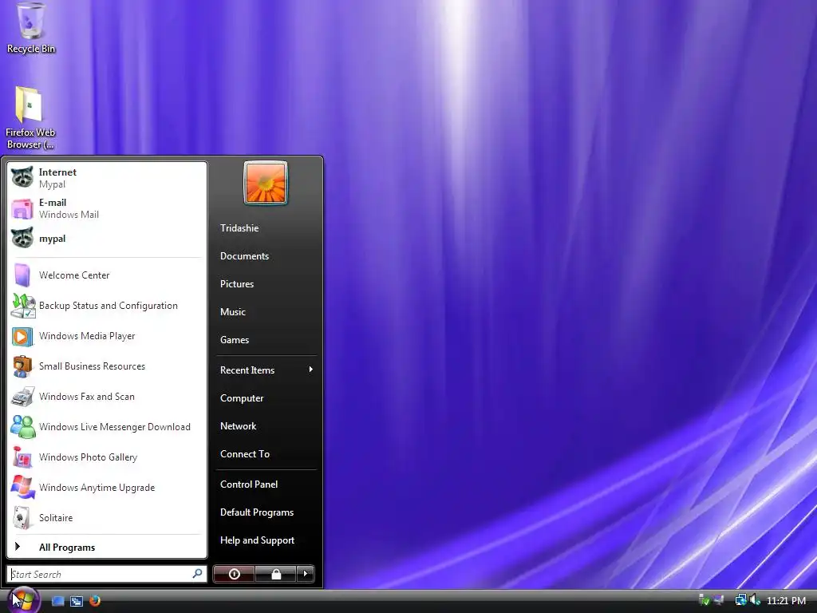The height and width of the screenshot is (613, 817).
Task: Click the power button in Start menu
Action: coord(234,574)
